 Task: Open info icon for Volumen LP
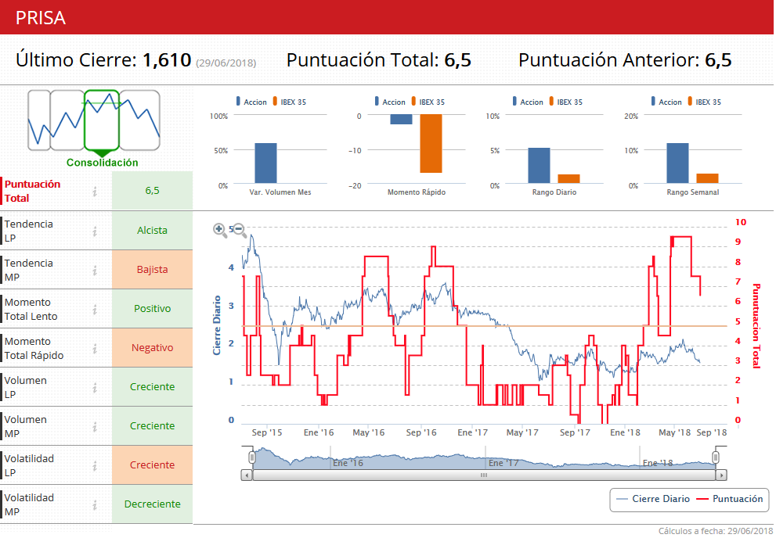95,387
